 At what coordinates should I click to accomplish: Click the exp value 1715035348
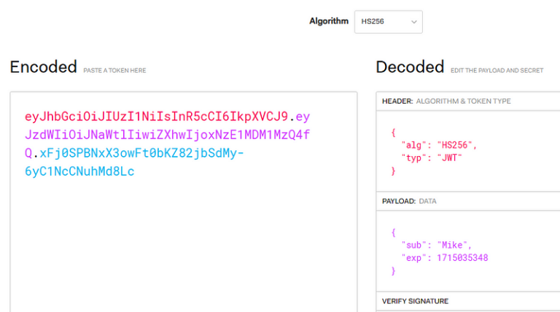tap(462, 257)
